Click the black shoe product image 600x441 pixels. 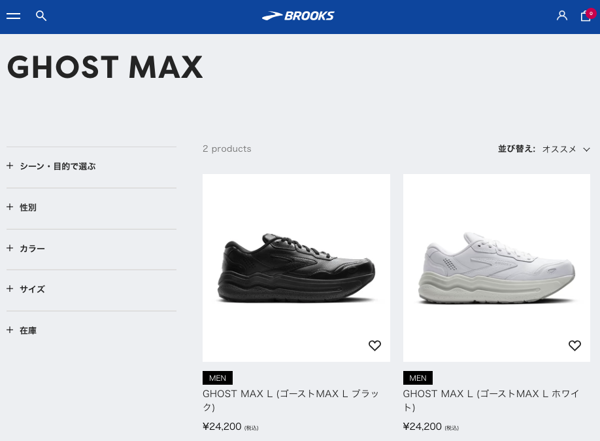(x=296, y=268)
